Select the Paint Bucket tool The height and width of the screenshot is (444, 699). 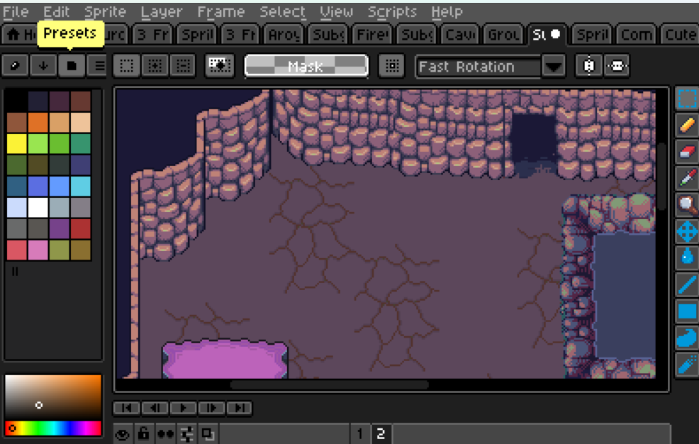(687, 257)
